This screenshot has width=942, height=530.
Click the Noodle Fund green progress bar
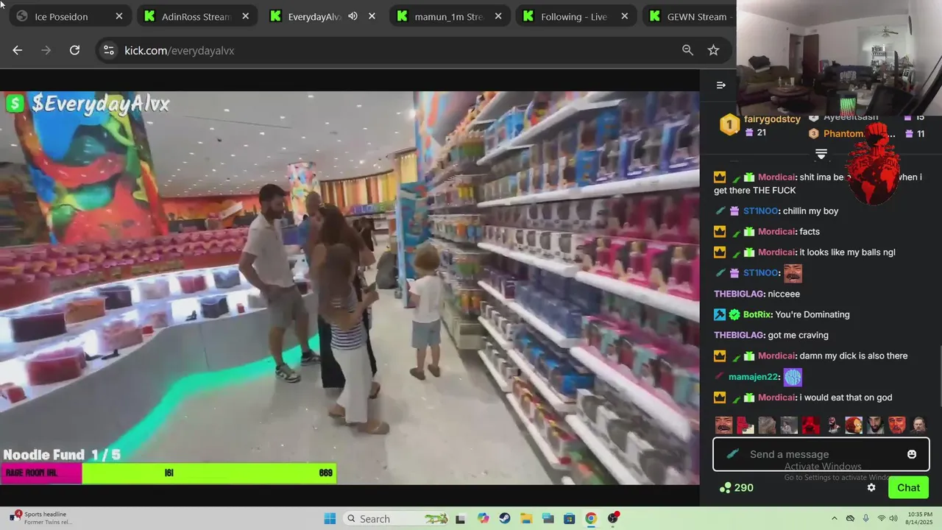coord(209,473)
